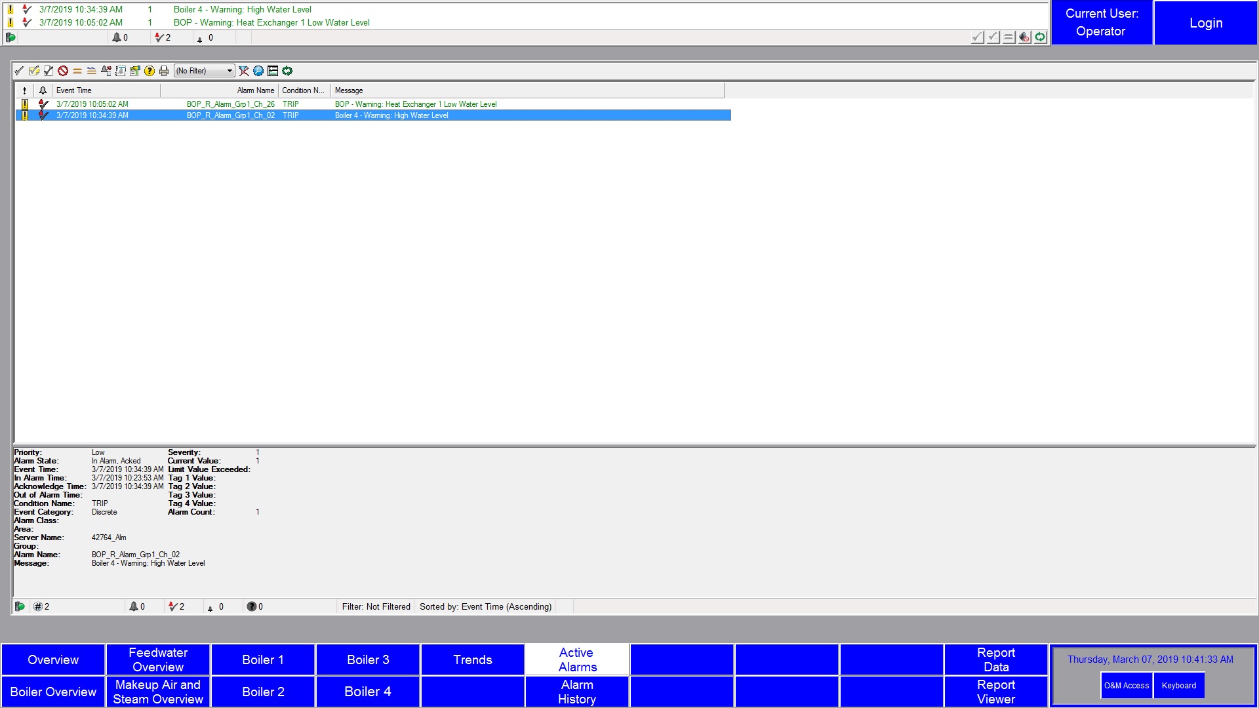This screenshot has width=1259, height=708.
Task: Click the remove filter funnel icon
Action: click(x=244, y=71)
